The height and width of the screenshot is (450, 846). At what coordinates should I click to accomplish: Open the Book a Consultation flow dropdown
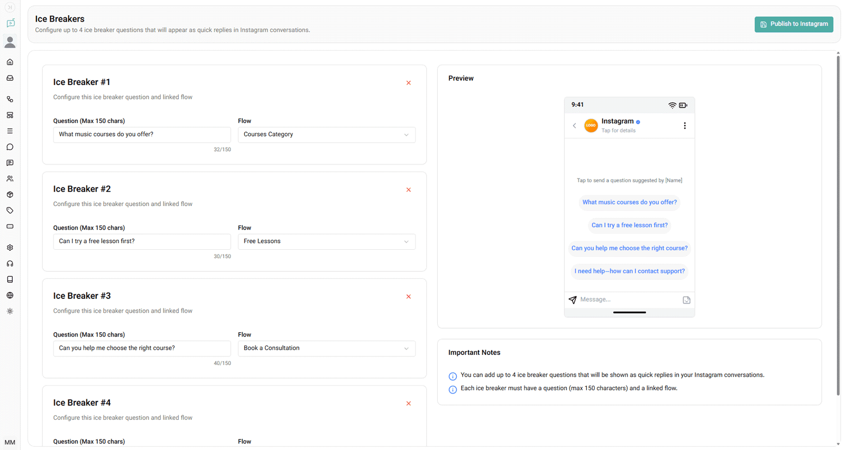pos(327,349)
